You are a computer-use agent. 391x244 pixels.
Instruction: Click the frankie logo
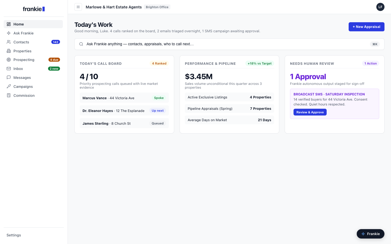(x=34, y=9)
